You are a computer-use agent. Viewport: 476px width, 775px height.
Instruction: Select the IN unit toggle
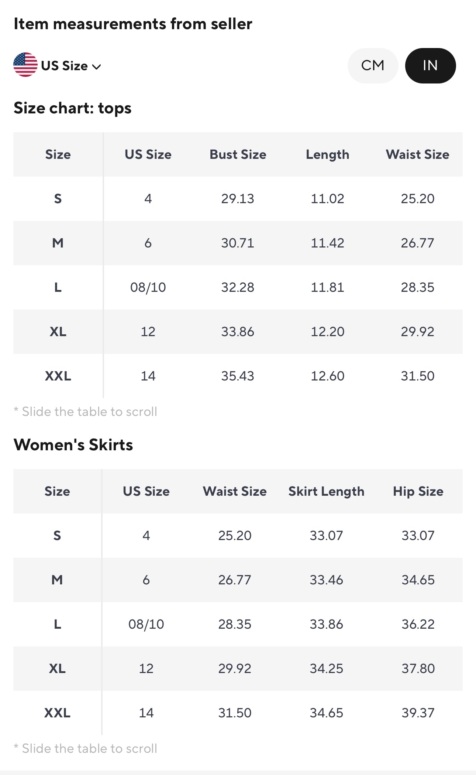[x=430, y=66]
